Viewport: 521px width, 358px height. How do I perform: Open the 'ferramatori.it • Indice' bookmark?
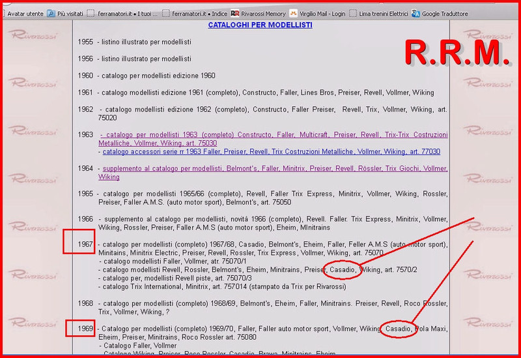point(199,14)
